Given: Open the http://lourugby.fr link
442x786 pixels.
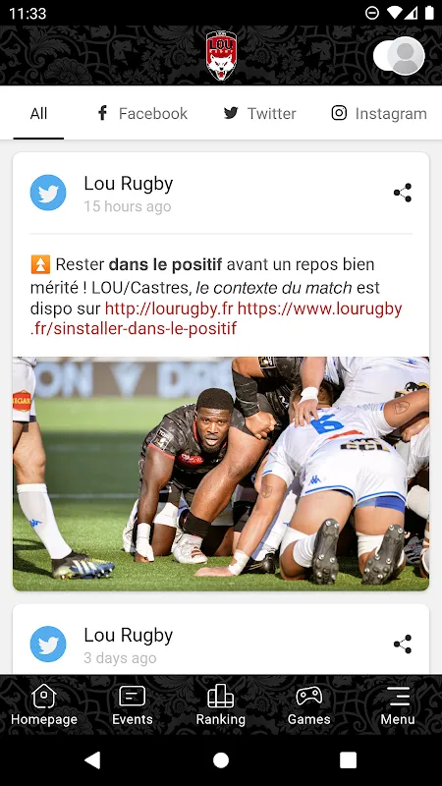Looking at the screenshot, I should (169, 309).
